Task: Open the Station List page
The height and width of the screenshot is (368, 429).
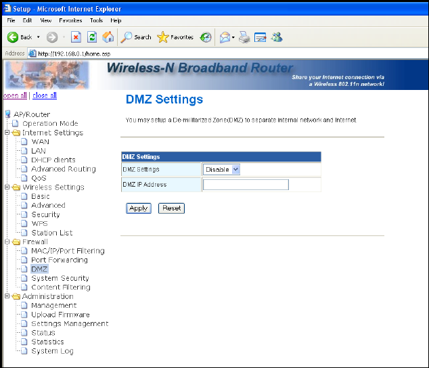Action: coord(52,233)
